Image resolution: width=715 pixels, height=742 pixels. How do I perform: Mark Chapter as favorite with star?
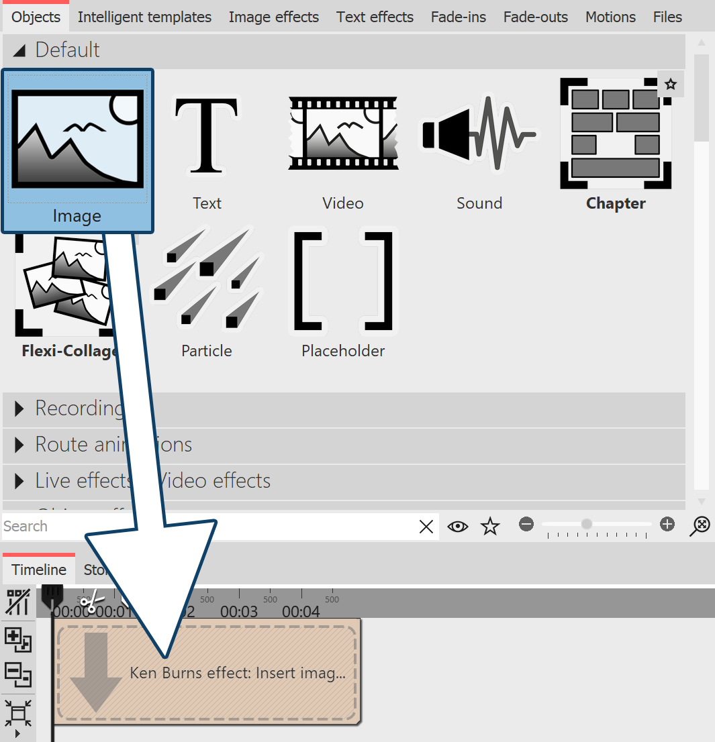click(x=671, y=85)
